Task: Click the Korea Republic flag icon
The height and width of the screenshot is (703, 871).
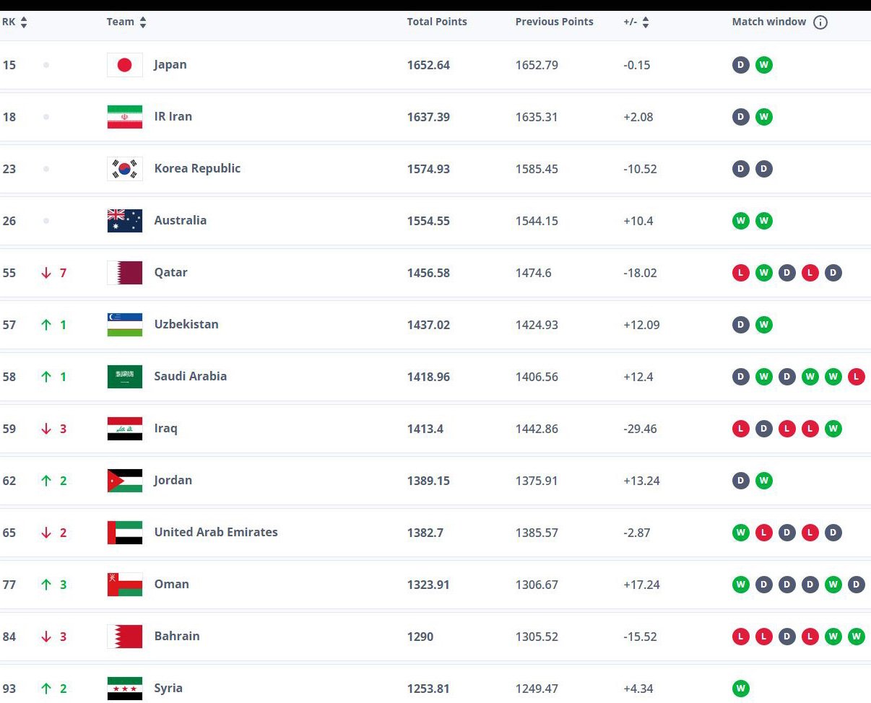Action: [125, 169]
